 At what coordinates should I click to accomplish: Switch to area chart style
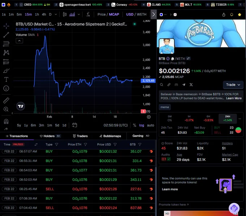click(x=72, y=14)
